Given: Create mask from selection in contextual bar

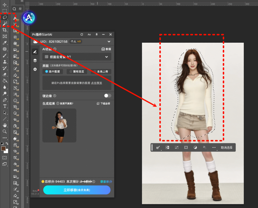Looking at the screenshot, I should 186,148.
